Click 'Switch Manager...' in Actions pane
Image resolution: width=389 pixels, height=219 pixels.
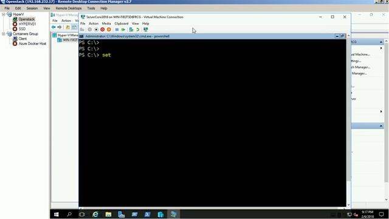[360, 68]
